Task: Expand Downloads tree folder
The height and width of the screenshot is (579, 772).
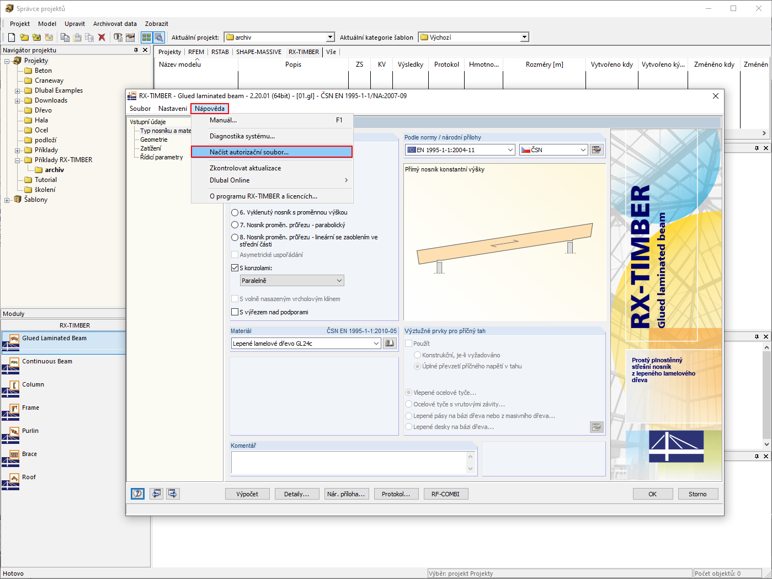Action: 18,101
